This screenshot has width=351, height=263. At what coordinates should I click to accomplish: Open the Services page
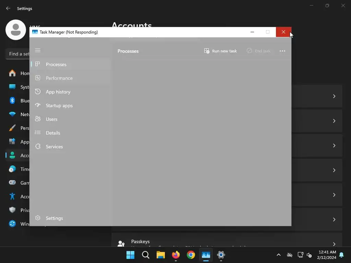tap(71, 147)
